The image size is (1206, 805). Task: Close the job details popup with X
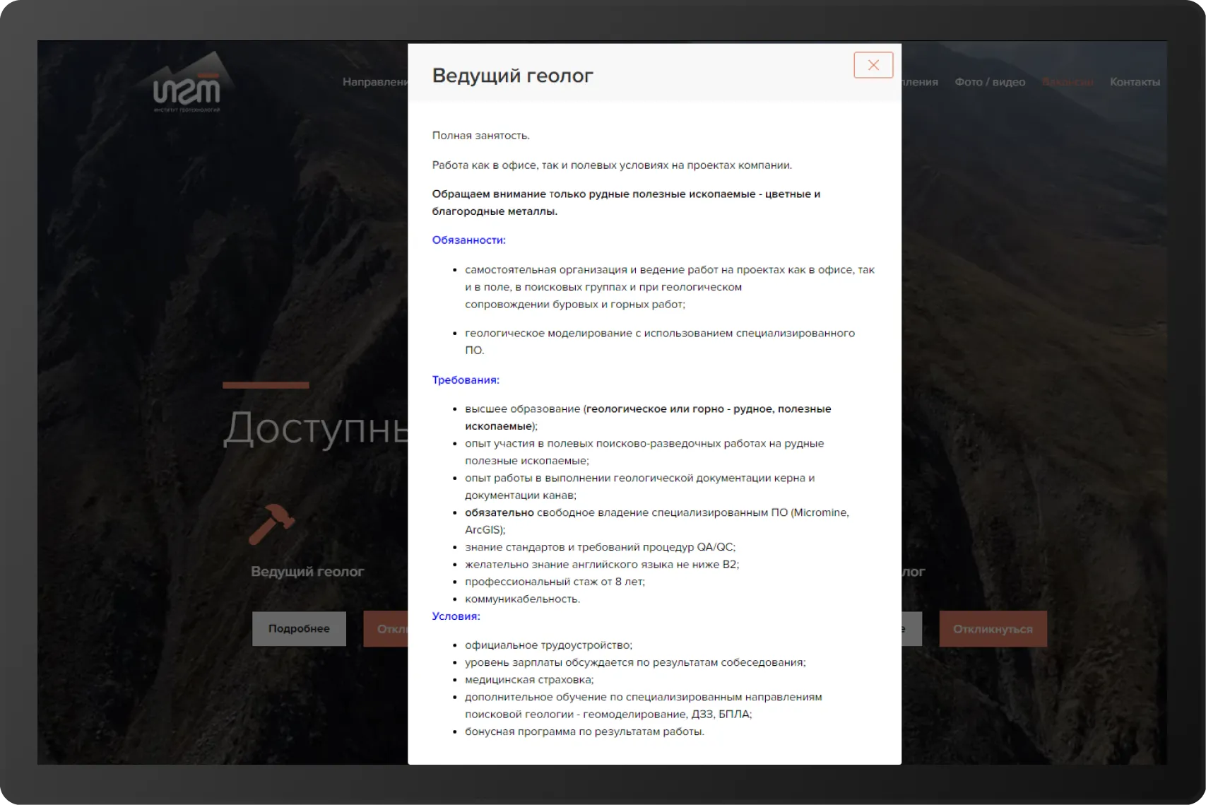(873, 65)
